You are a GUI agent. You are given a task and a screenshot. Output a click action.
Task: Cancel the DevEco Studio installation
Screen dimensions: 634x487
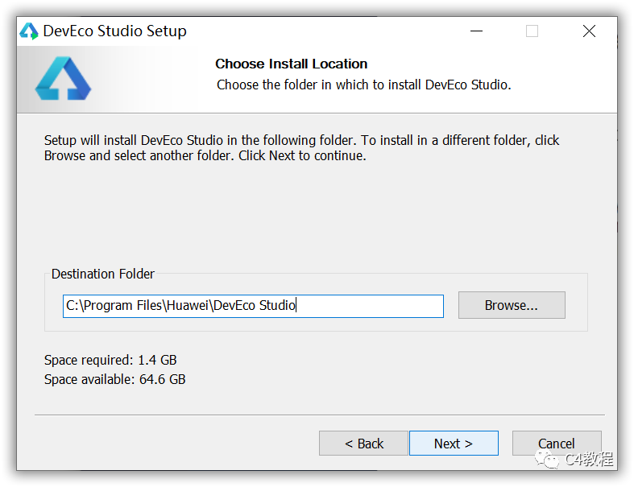click(557, 444)
